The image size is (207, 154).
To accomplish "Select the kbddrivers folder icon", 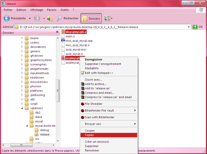I will 27,78.
